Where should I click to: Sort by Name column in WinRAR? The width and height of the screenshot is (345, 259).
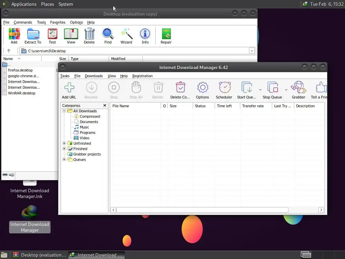(x=22, y=59)
